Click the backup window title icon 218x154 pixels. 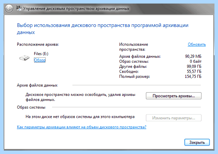(x=19, y=8)
